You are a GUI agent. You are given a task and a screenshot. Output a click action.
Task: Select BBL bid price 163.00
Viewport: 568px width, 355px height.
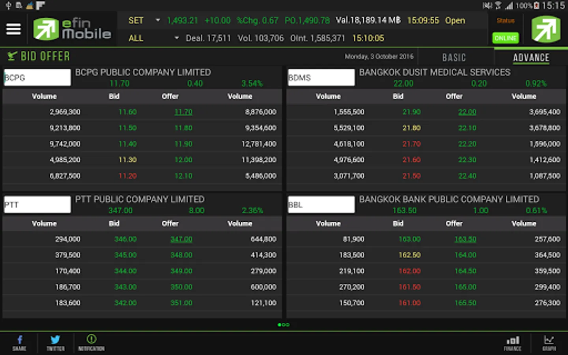(x=409, y=239)
